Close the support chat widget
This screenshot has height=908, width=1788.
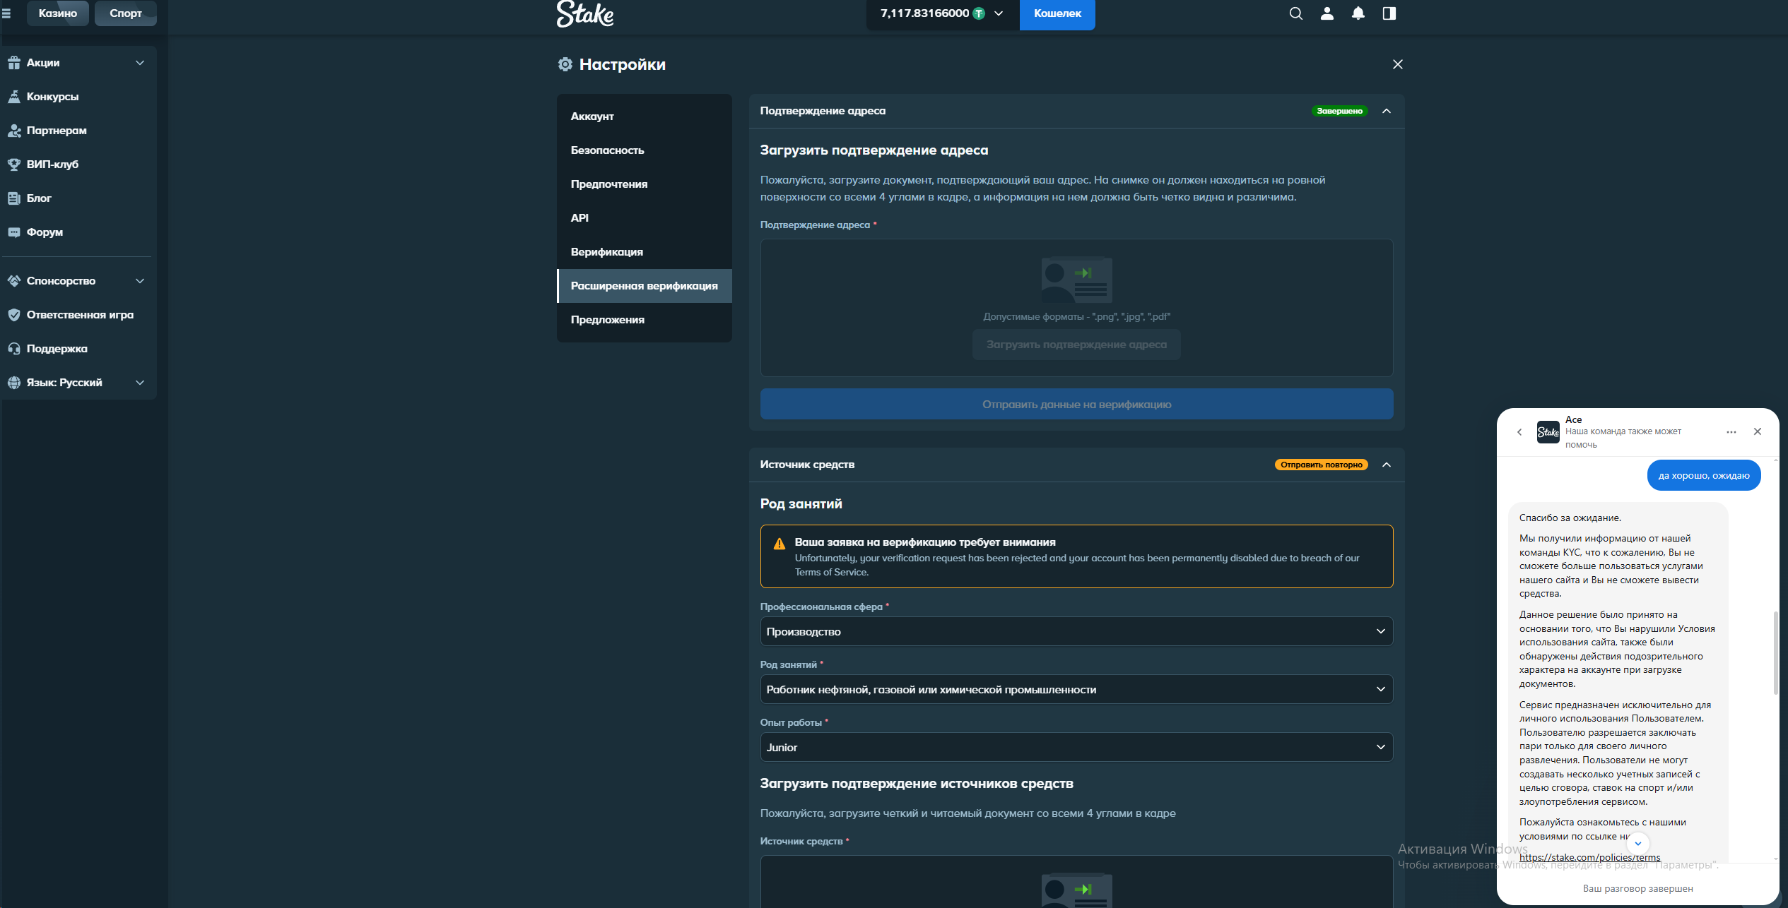pos(1758,431)
